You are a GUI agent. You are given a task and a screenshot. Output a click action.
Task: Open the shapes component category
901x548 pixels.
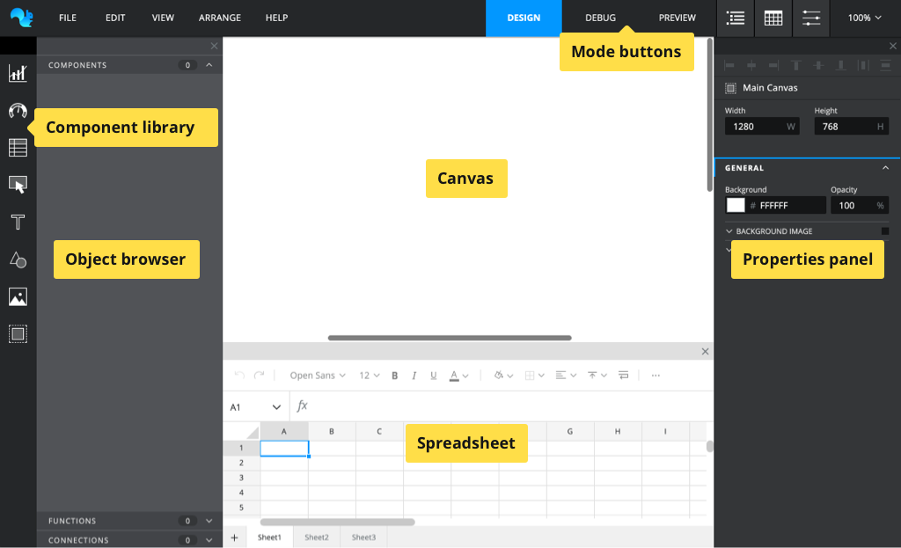click(18, 259)
